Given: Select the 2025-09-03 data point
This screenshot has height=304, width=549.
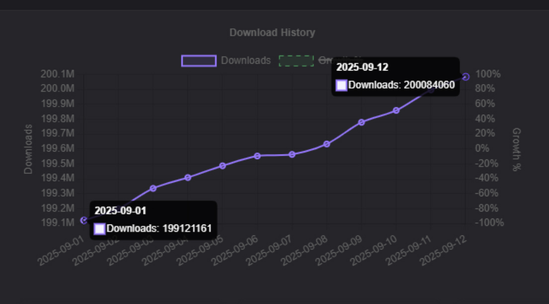Looking at the screenshot, I should 153,188.
